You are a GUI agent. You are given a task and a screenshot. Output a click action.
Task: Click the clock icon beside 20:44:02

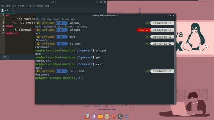click(170, 71)
